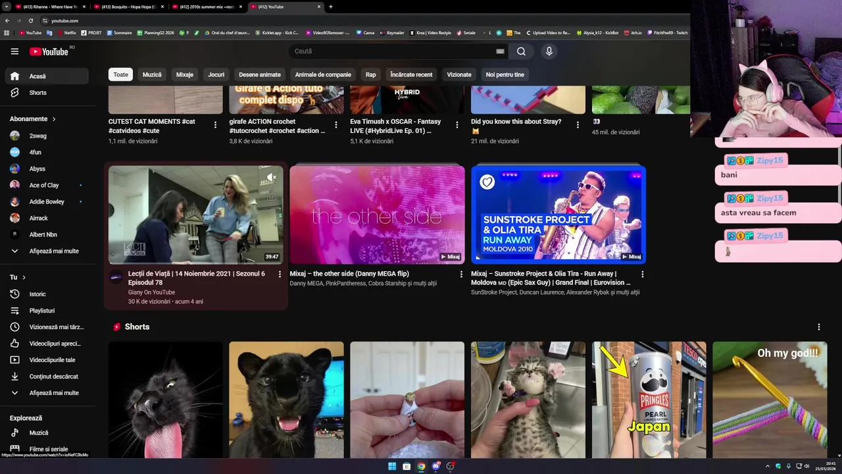Click the search magnifier button
The height and width of the screenshot is (474, 842).
521,51
